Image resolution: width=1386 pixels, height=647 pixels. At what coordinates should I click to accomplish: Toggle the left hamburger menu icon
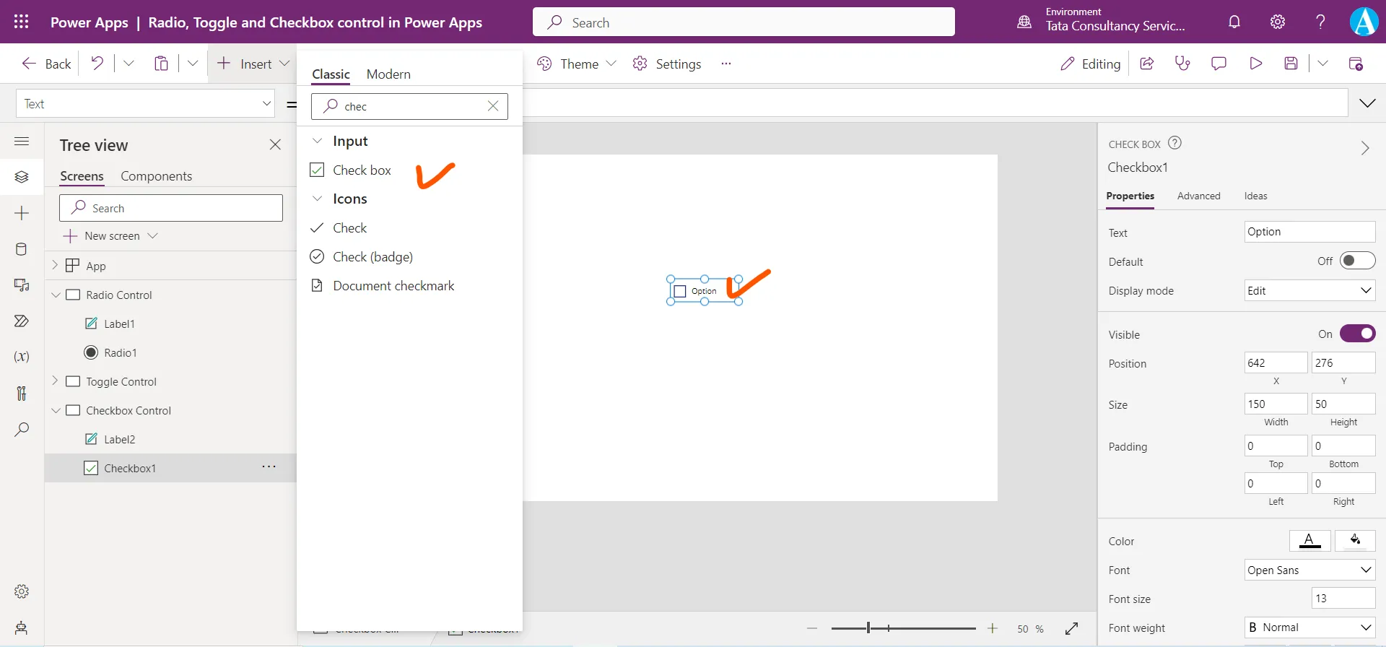22,142
